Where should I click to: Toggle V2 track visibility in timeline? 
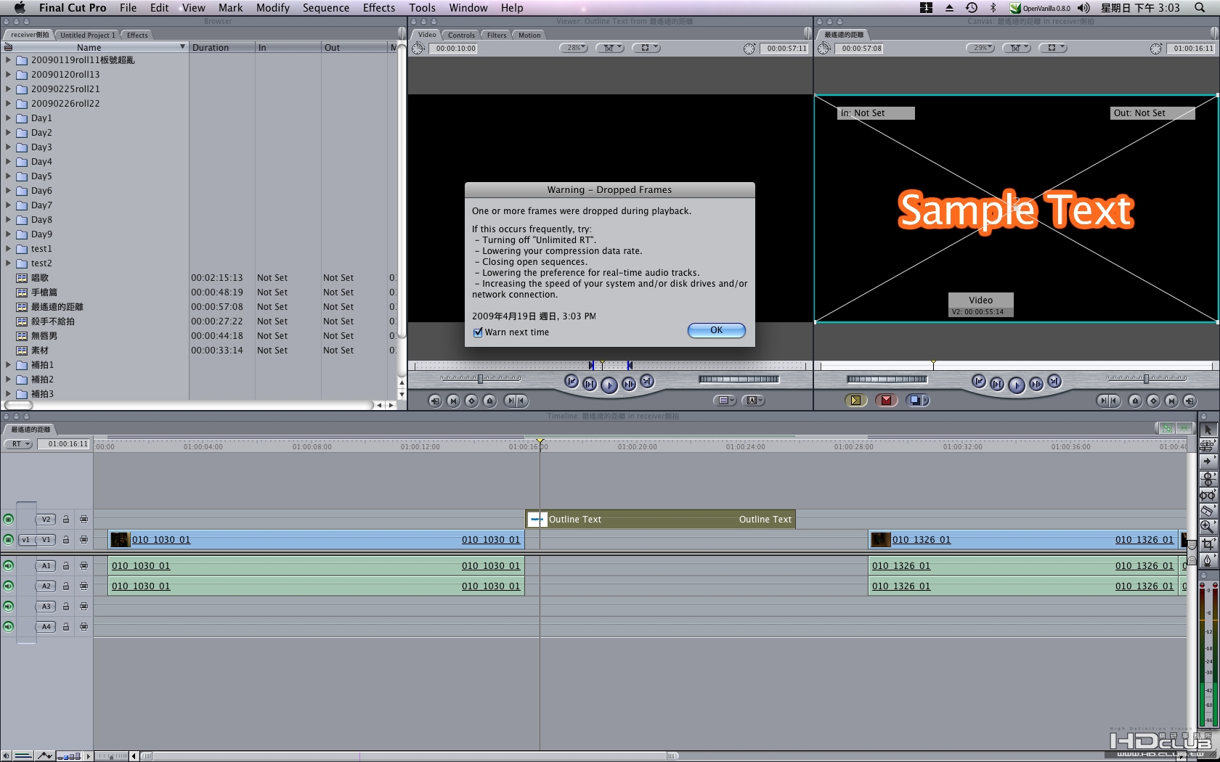pyautogui.click(x=9, y=520)
